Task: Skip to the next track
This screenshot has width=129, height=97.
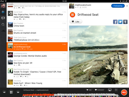Action: (x=18, y=92)
